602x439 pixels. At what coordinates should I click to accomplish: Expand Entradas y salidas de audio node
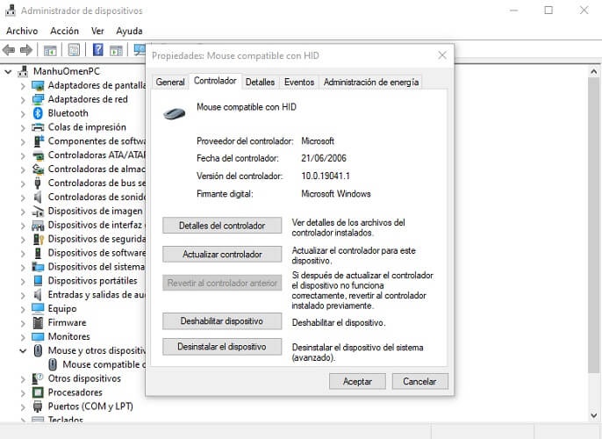(x=23, y=295)
